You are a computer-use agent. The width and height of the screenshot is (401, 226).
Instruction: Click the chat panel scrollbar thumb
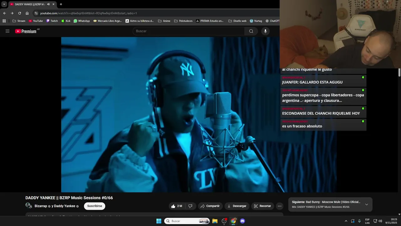[399, 72]
